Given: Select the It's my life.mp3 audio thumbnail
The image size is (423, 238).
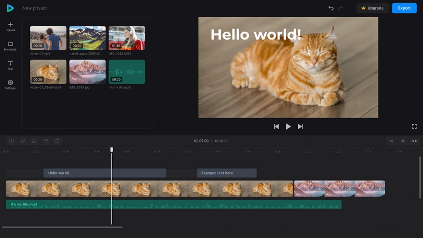Looking at the screenshot, I should tap(127, 72).
